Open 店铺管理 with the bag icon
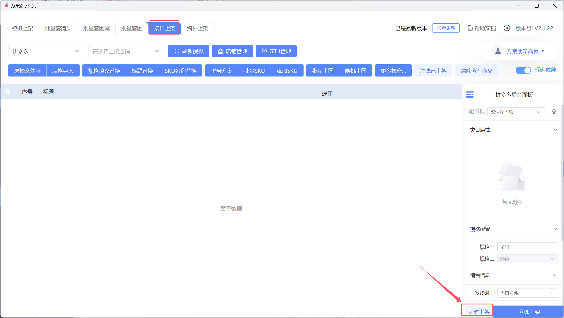The image size is (564, 318). coord(232,51)
